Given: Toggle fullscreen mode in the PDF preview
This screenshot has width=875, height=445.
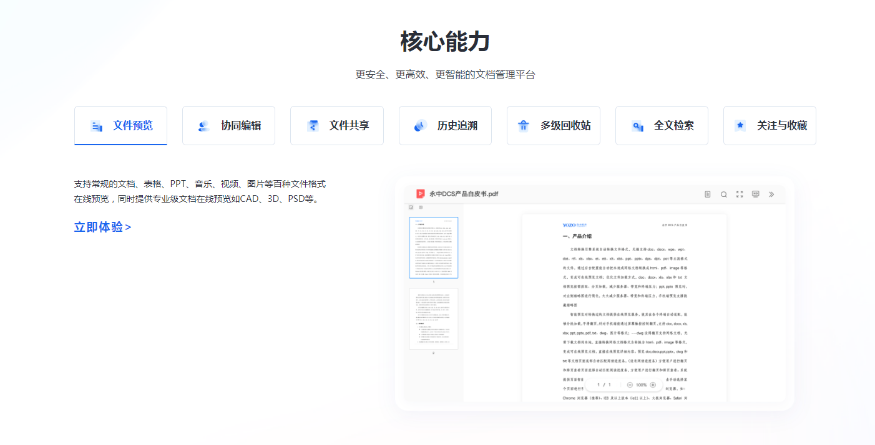Looking at the screenshot, I should (x=739, y=194).
